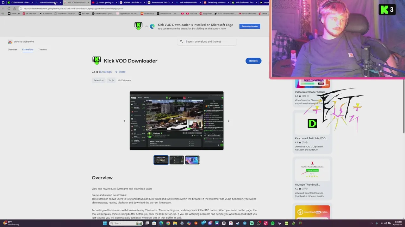Open the Youtube Thumbnail... listing title
Image resolution: width=405 pixels, height=227 pixels.
click(x=307, y=185)
